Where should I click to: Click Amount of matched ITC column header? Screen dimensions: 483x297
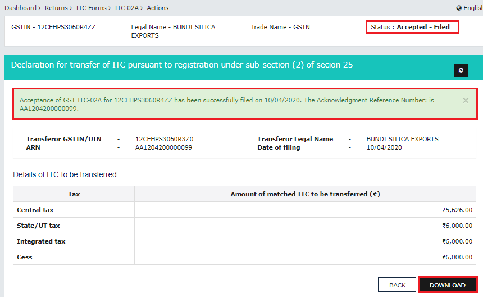click(x=305, y=194)
